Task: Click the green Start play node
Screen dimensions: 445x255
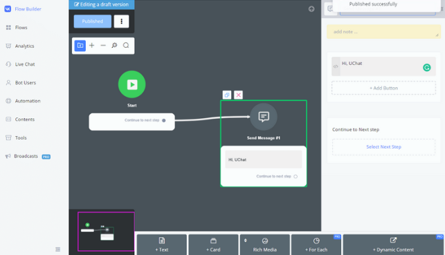Action: 131,84
